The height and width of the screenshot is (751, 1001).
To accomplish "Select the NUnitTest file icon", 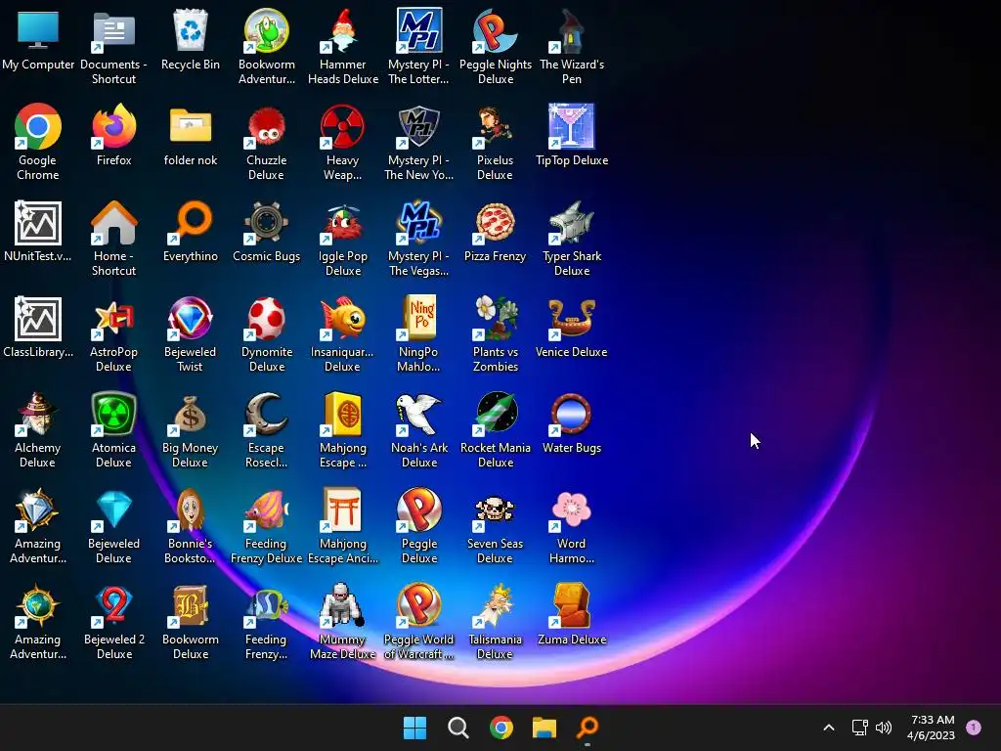I will (38, 223).
